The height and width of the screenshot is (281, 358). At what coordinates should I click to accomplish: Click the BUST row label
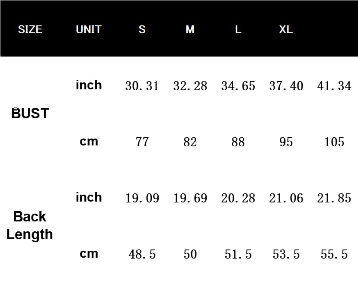coord(30,113)
